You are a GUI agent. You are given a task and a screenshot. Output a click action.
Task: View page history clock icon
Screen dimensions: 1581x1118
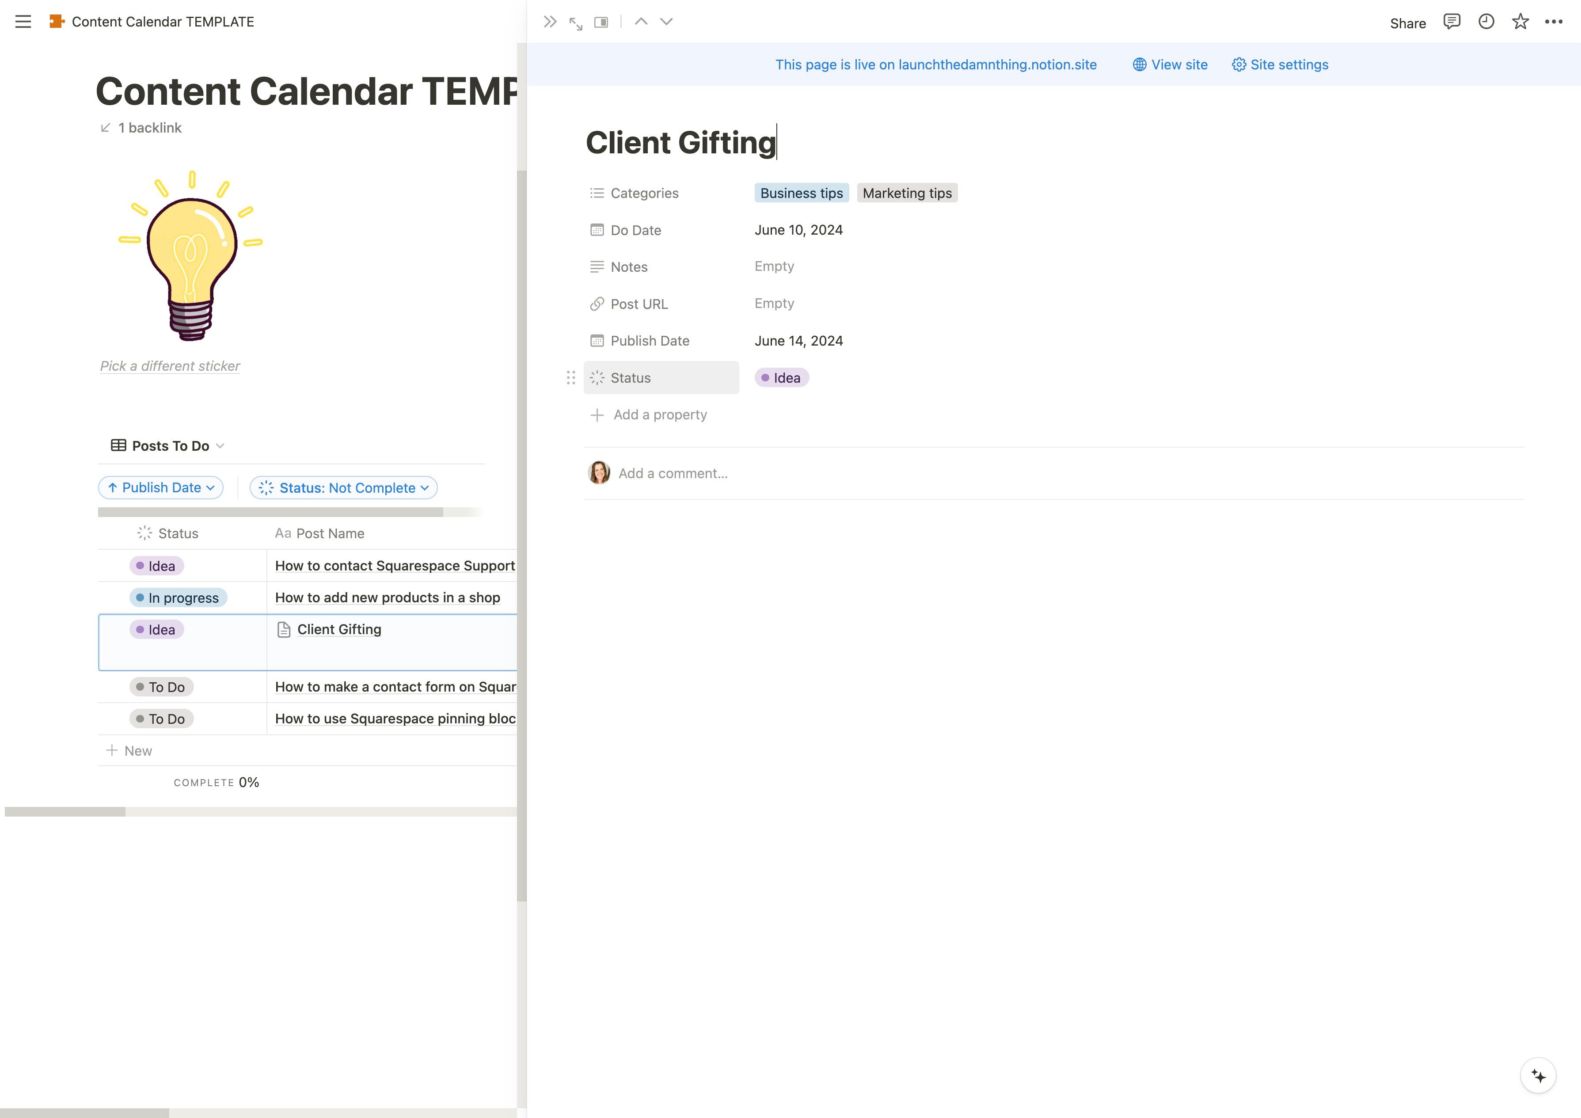point(1486,22)
